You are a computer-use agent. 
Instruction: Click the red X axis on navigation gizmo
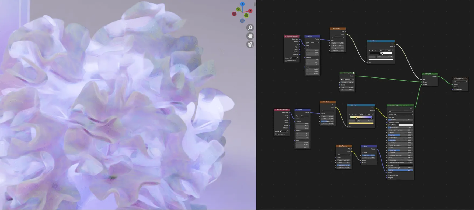[250, 11]
